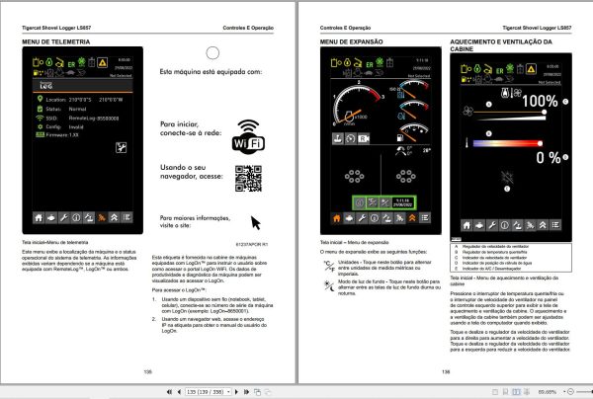Click the 'MENU DE TELEMETRIA' heading
Image resolution: width=593 pixels, height=399 pixels.
[56, 41]
